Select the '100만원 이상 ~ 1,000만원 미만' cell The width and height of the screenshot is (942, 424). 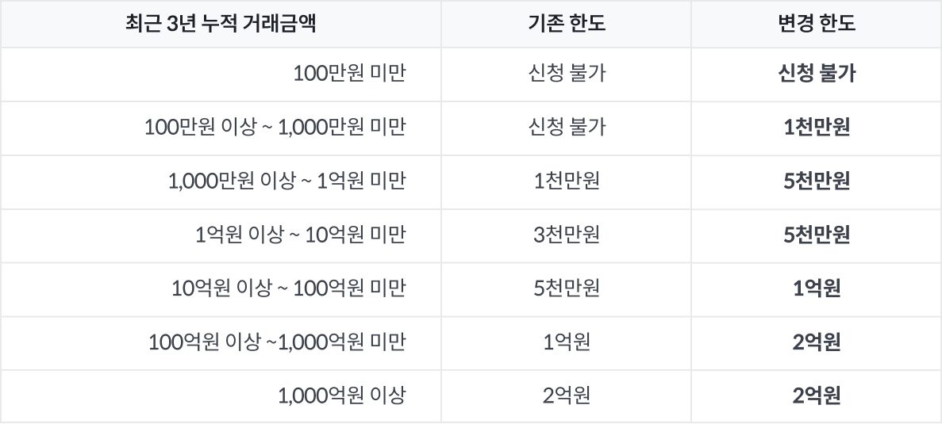click(275, 128)
